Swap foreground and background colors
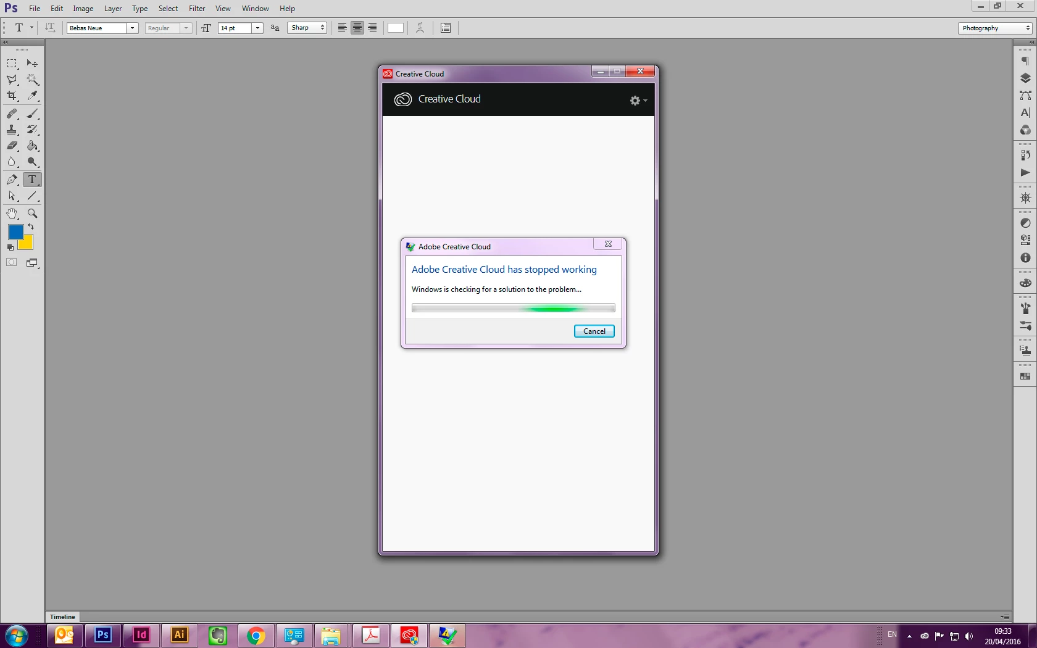Screen dimensions: 1037x648 click(x=31, y=227)
